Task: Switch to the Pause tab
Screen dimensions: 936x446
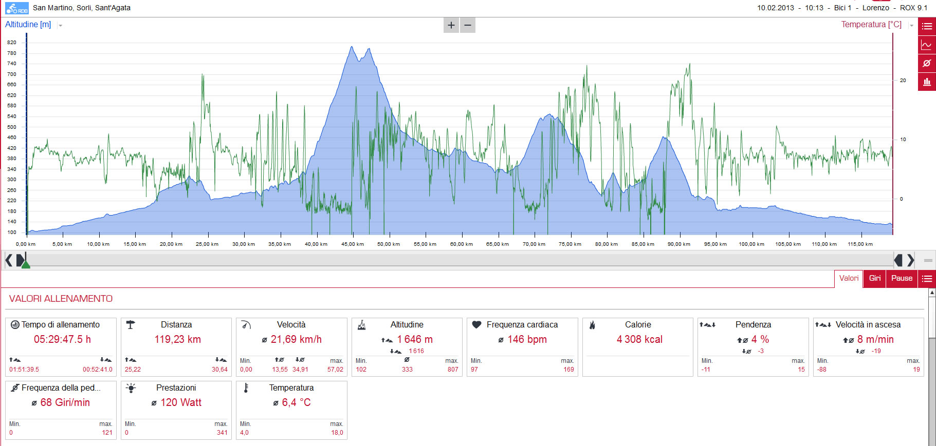Action: 902,279
